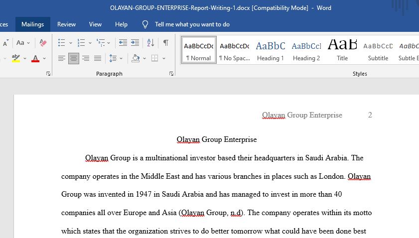Image resolution: width=419 pixels, height=238 pixels.
Task: Apply the Title style
Action: point(342,50)
